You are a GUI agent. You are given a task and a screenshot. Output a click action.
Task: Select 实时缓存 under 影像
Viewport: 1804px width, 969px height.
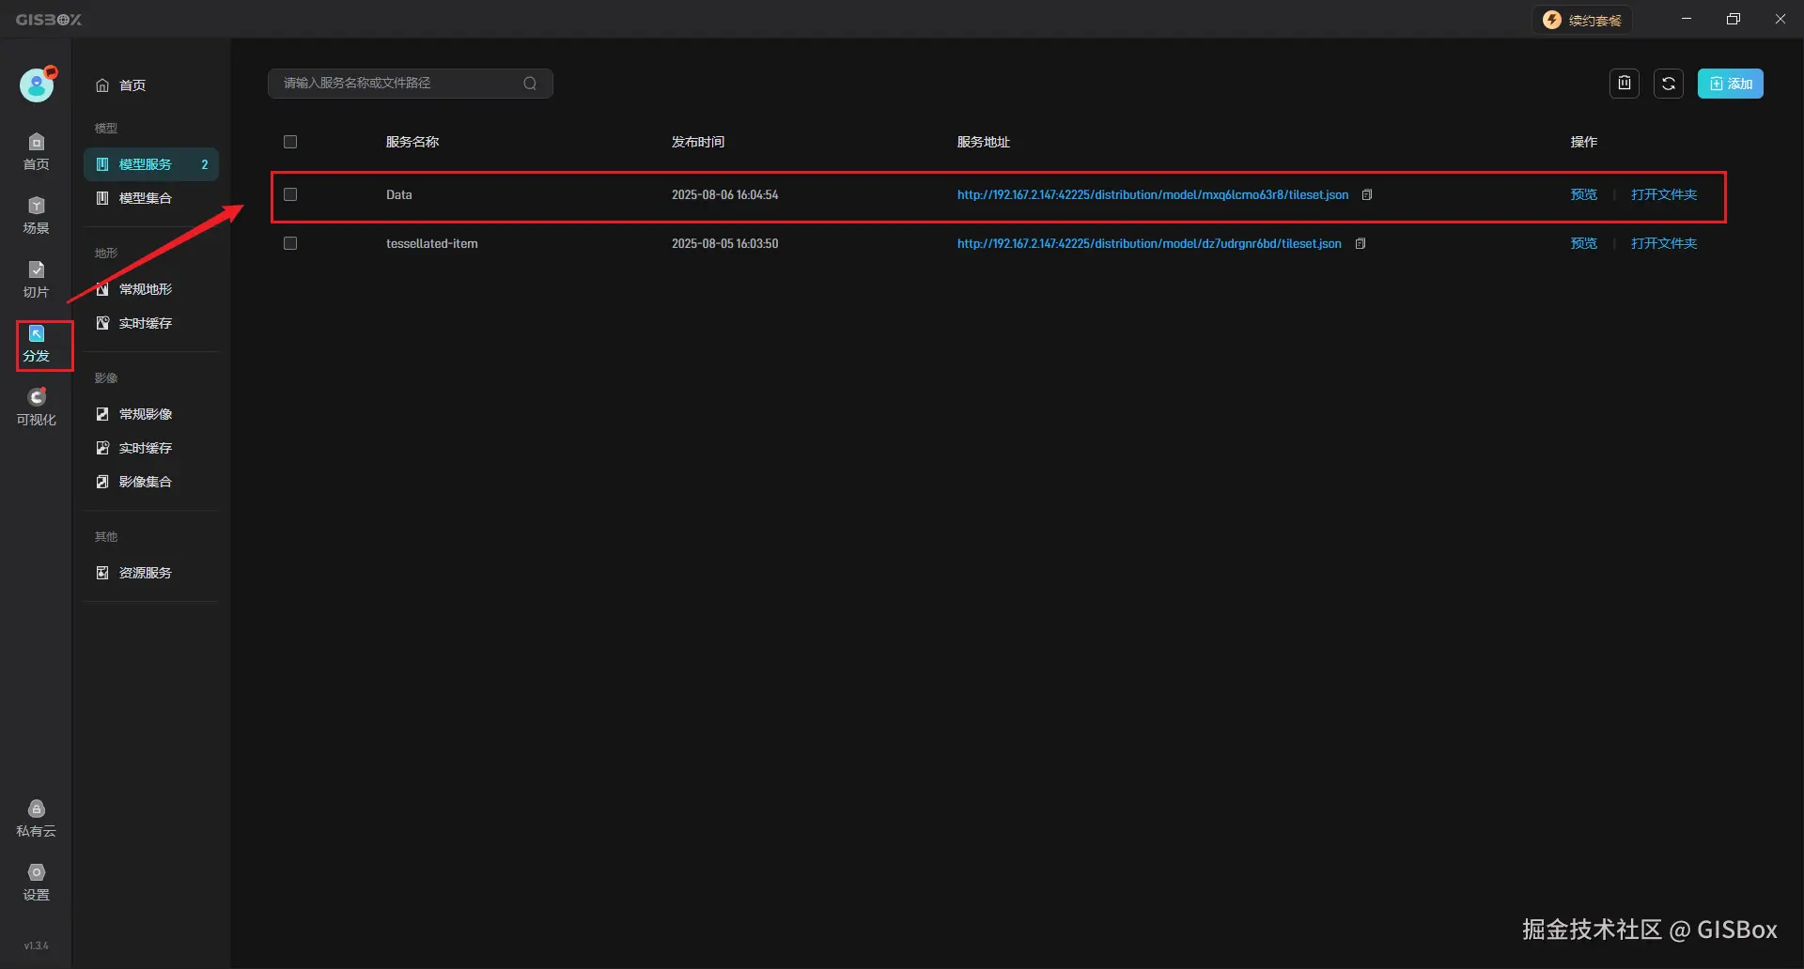pyautogui.click(x=150, y=448)
